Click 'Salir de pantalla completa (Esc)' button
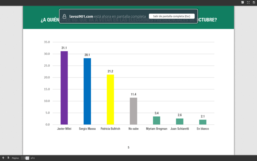 tap(172, 16)
